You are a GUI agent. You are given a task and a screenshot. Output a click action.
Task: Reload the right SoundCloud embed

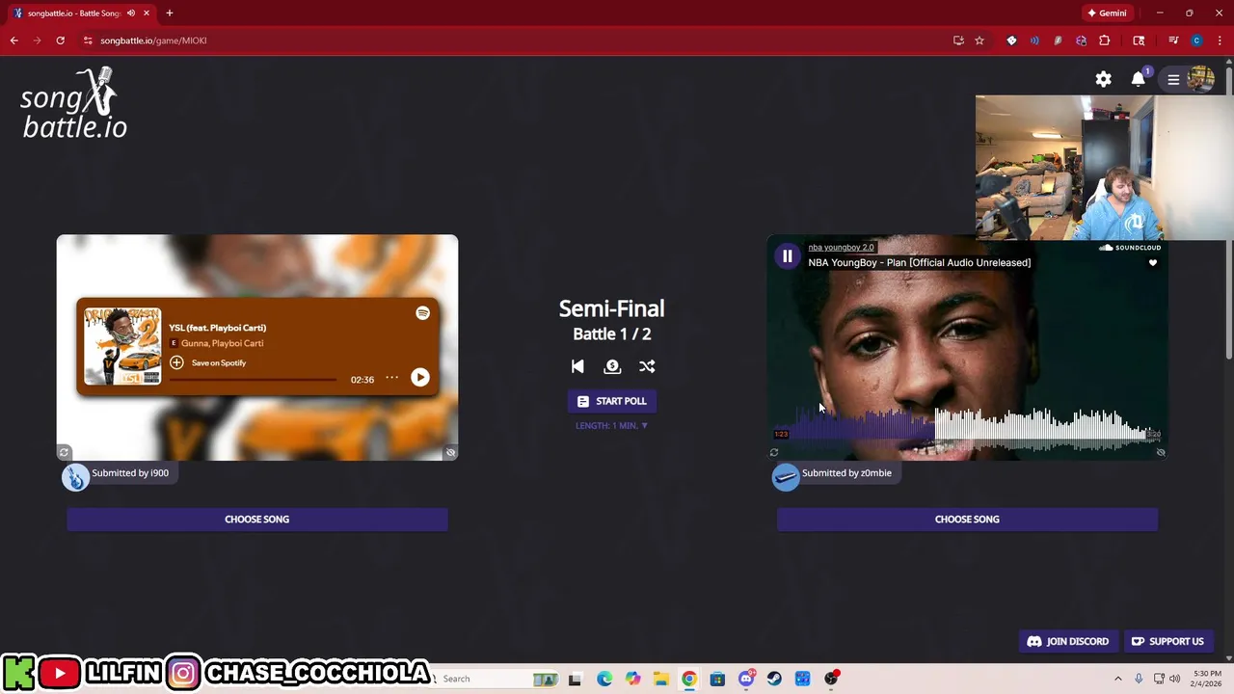(x=774, y=452)
